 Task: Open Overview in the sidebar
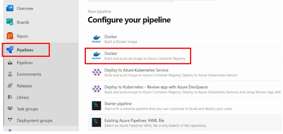(x=25, y=8)
